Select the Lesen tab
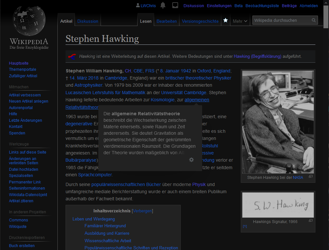 tap(146, 21)
